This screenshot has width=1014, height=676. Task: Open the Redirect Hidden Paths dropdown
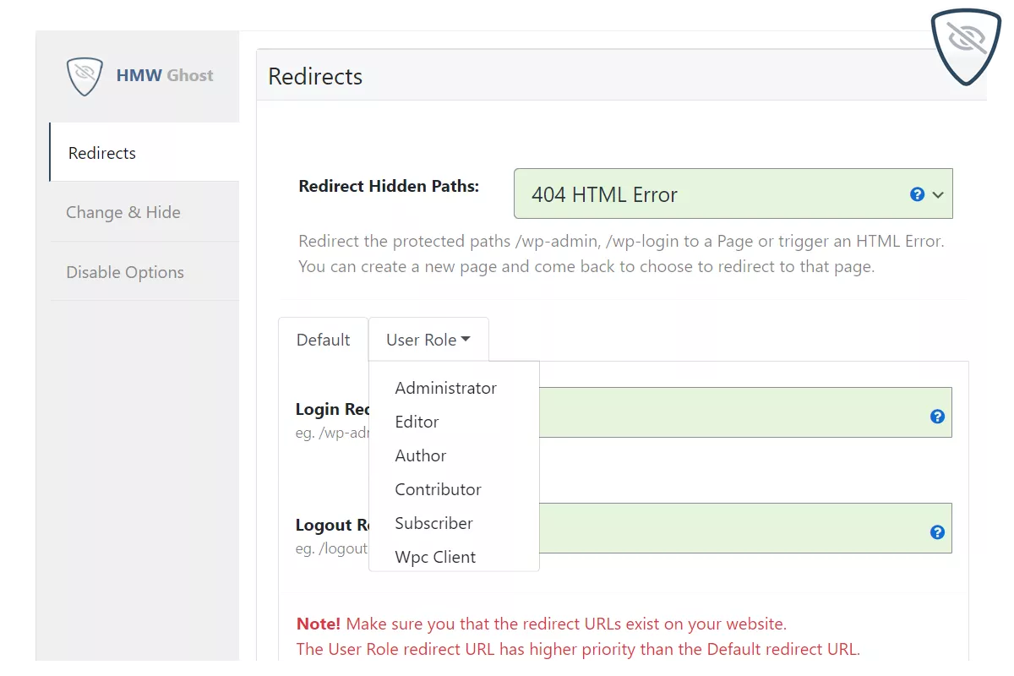tap(718, 194)
